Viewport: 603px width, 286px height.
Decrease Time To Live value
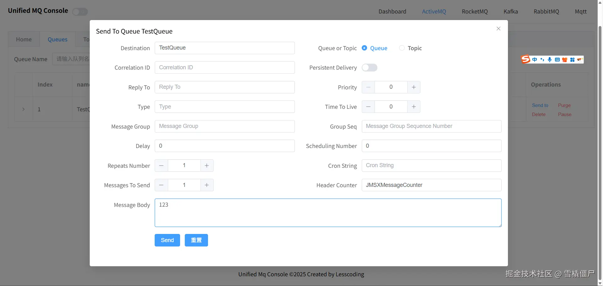[x=368, y=107]
